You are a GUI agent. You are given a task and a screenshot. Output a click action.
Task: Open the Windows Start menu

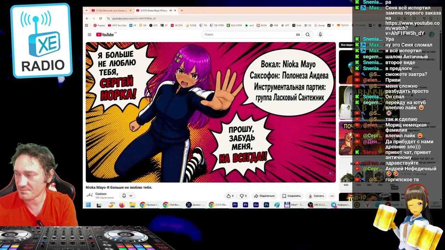(88, 205)
